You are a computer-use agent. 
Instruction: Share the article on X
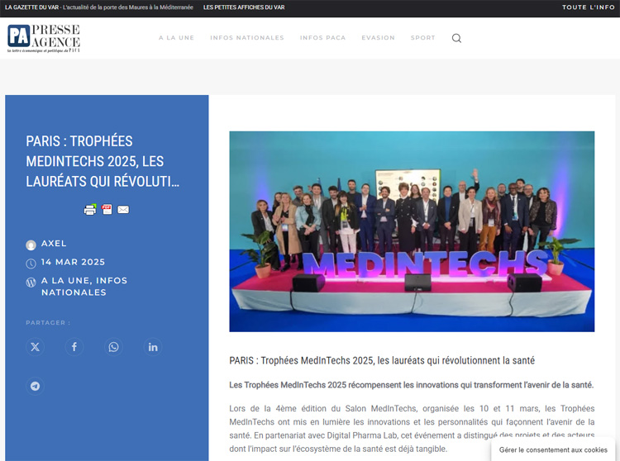coord(35,347)
